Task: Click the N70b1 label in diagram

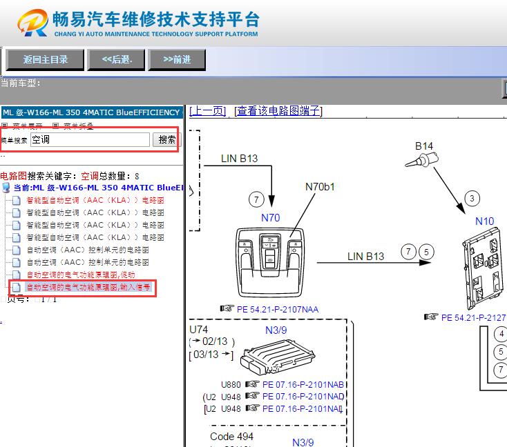Action: click(320, 187)
